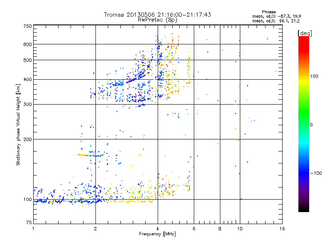Click the x-axis tick label '8'
The width and height of the screenshot is (332, 249).
pyautogui.click(x=220, y=229)
